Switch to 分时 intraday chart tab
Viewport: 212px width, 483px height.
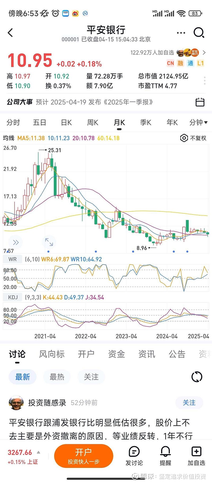pyautogui.click(x=13, y=122)
